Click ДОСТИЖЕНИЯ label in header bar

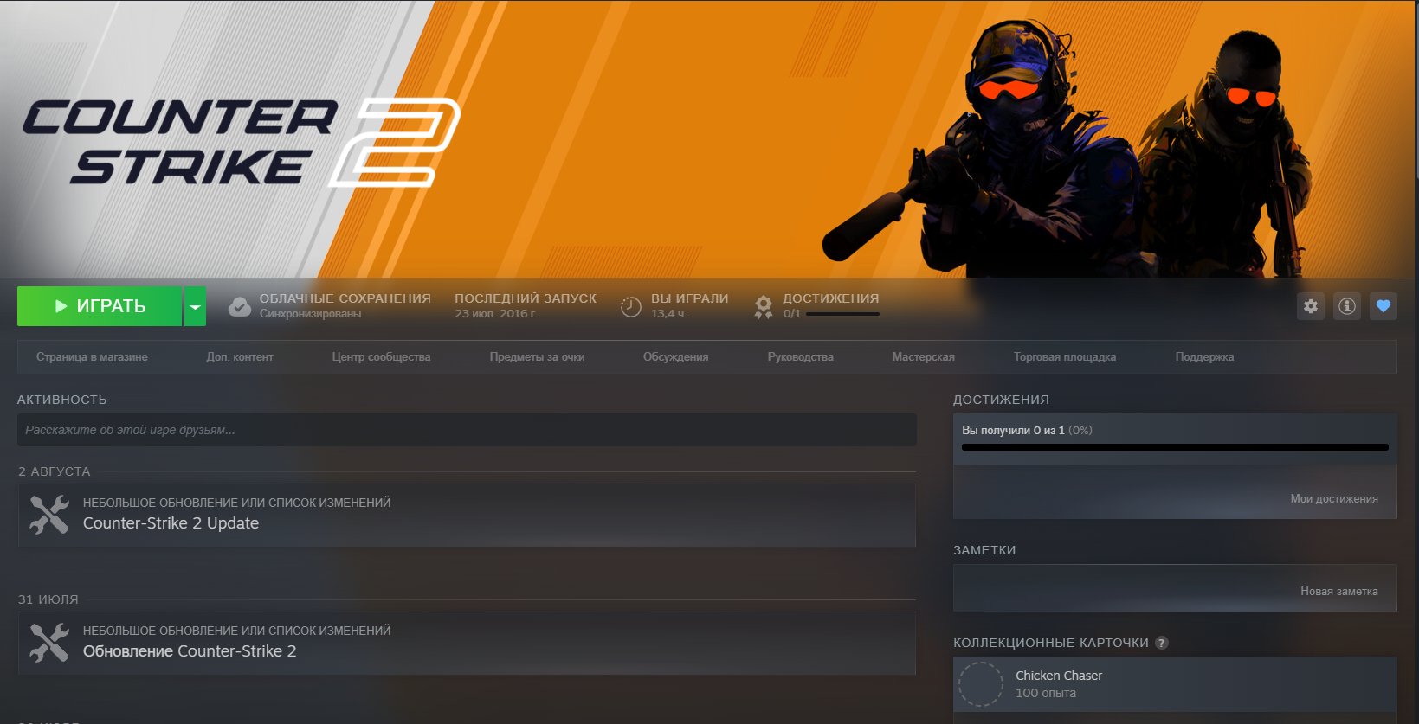click(830, 298)
